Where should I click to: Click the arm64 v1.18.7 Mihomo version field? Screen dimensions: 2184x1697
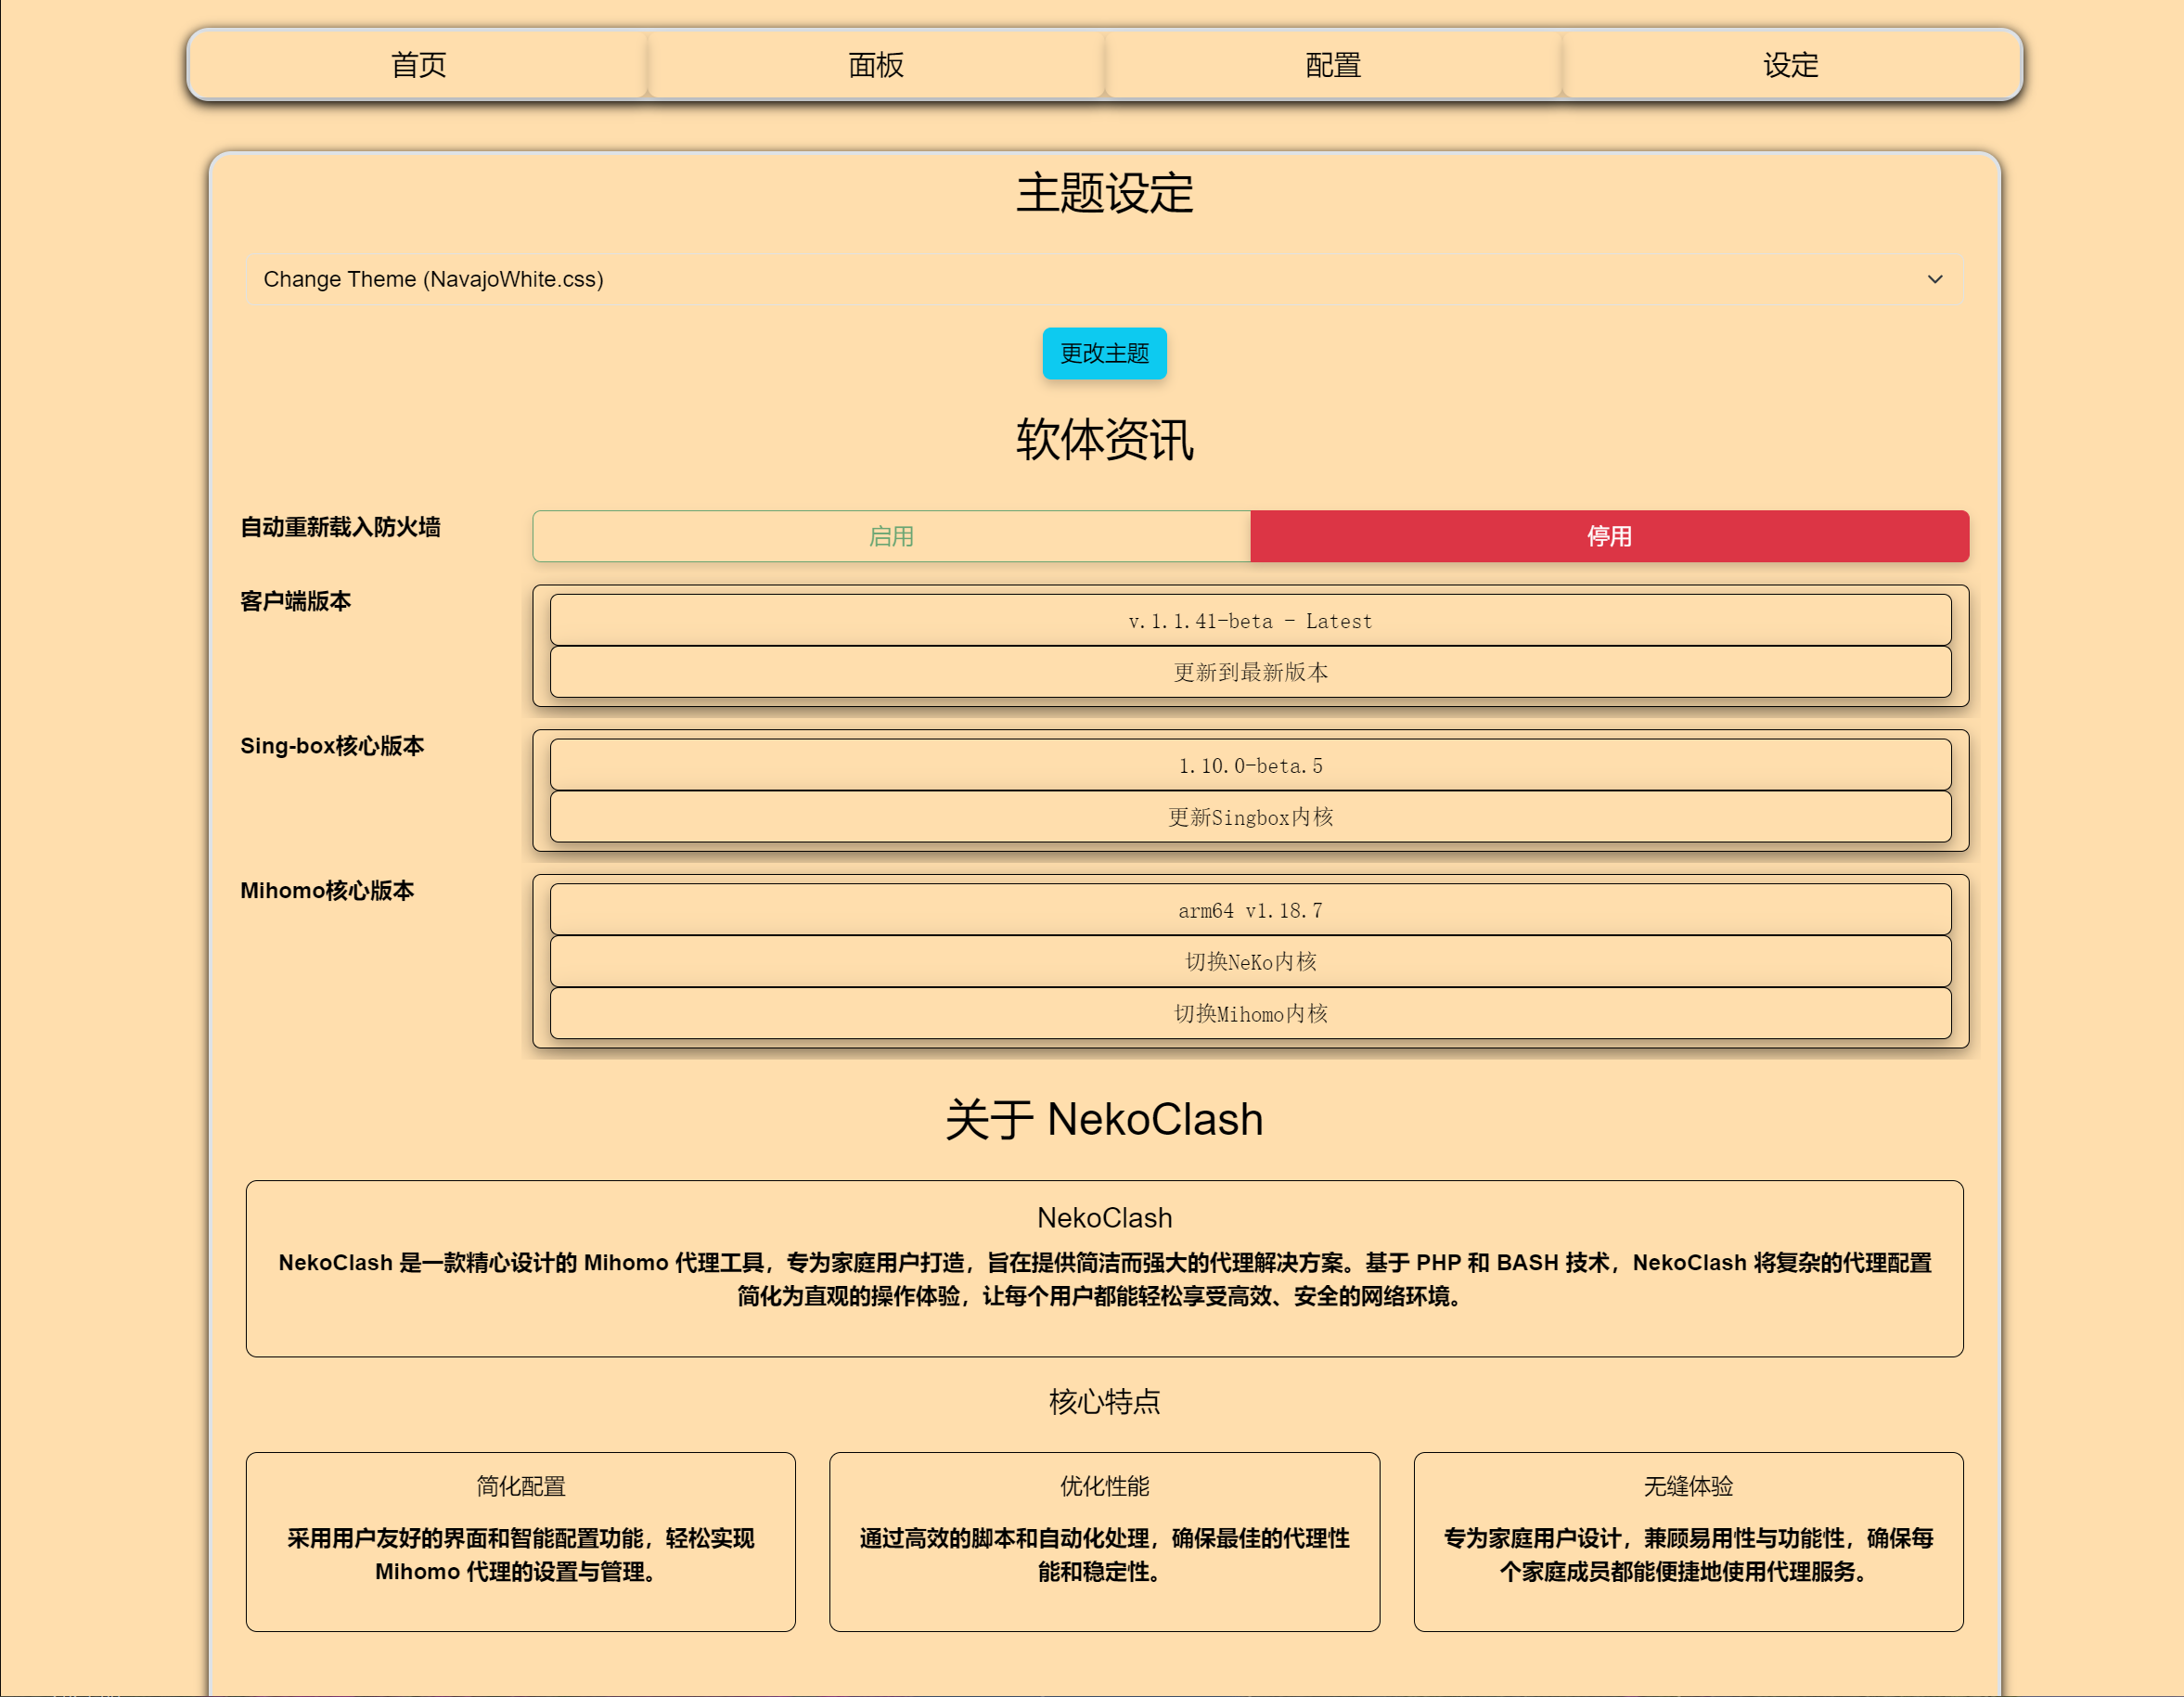pyautogui.click(x=1250, y=910)
